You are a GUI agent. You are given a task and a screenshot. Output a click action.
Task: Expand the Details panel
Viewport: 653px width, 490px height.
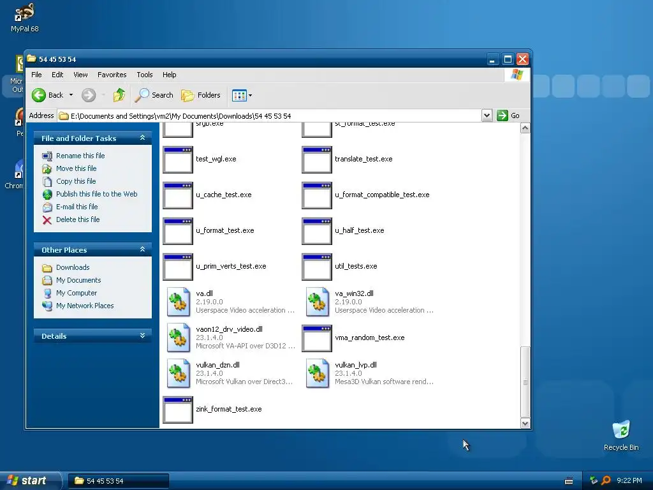(x=142, y=336)
